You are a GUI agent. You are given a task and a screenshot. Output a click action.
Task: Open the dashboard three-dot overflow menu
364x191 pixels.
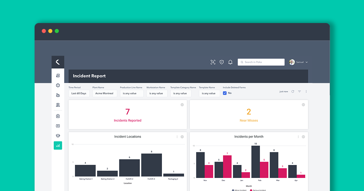click(306, 91)
